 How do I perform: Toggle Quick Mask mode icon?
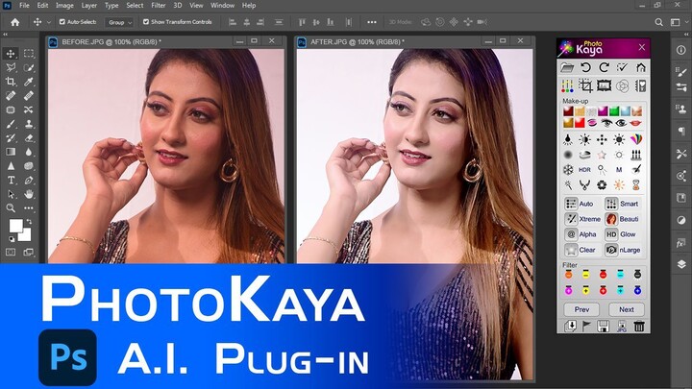pos(11,253)
